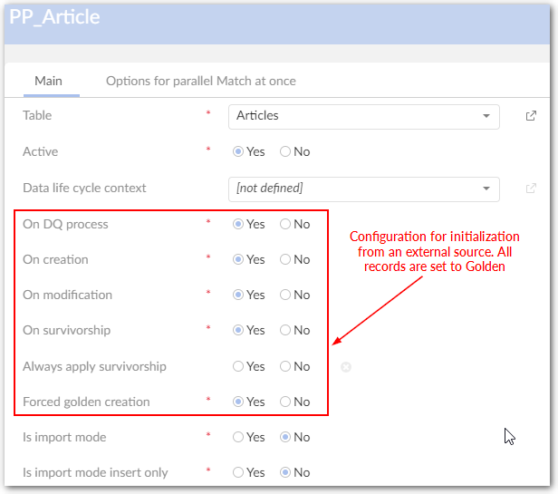This screenshot has height=494, width=558.
Task: Open the Articles table external link icon
Action: click(x=531, y=116)
